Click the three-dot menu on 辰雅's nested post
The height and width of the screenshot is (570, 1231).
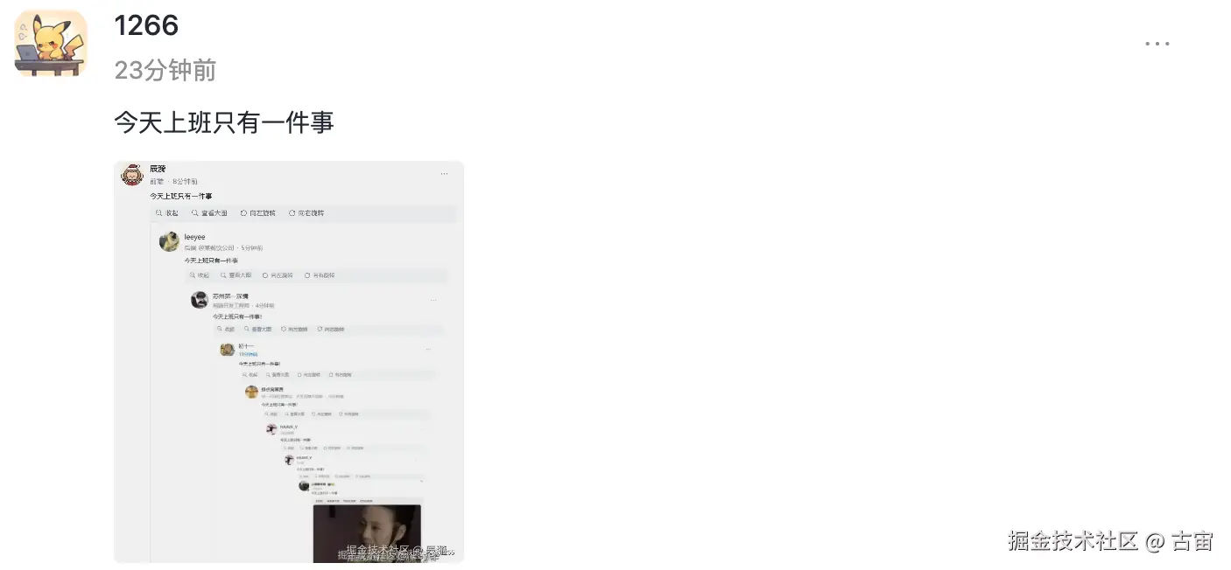(445, 173)
